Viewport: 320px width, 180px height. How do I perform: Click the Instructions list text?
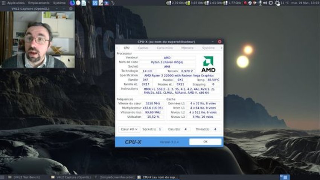179,91
